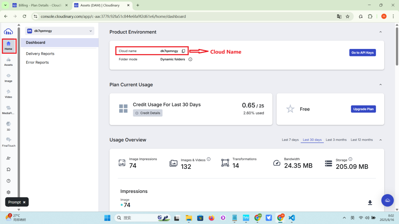Show info for Storage metric

350,159
